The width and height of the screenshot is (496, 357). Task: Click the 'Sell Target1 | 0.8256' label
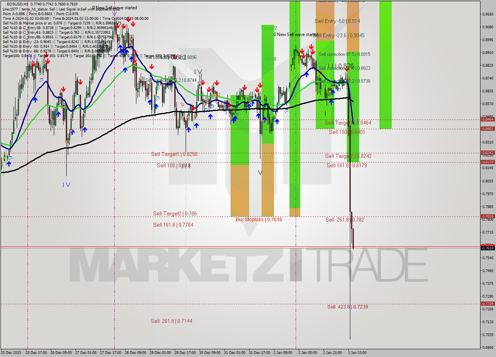pyautogui.click(x=174, y=154)
